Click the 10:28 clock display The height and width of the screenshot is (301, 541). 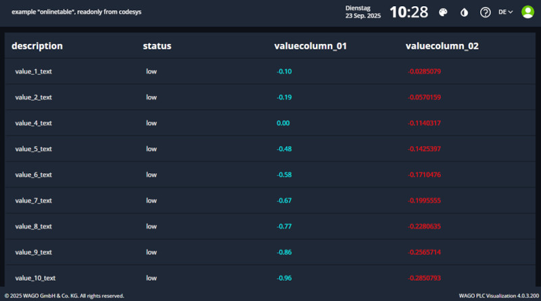click(x=408, y=12)
